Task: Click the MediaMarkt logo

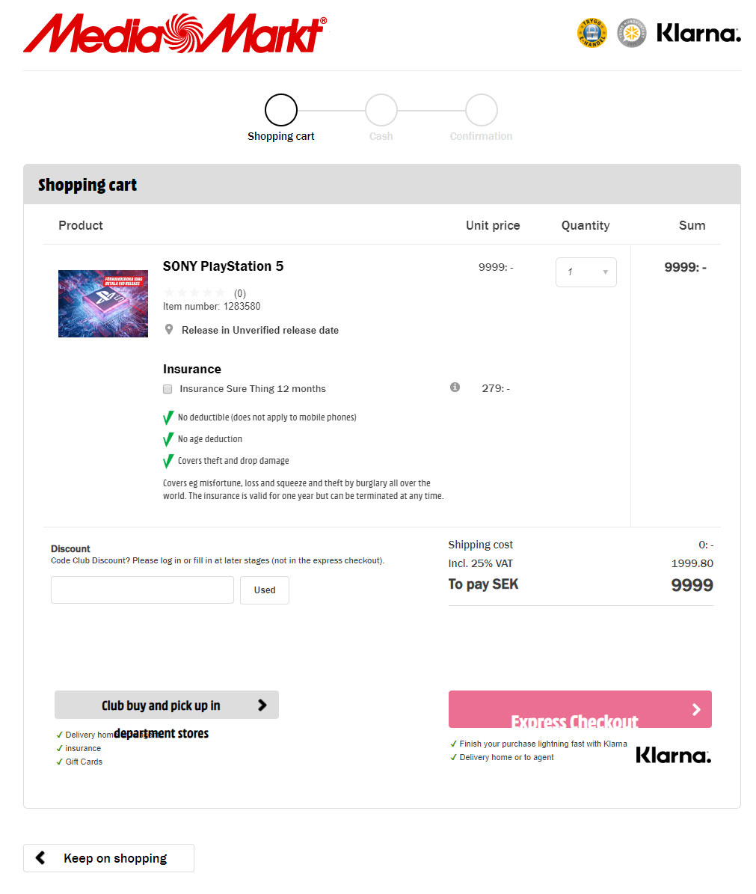Action: (174, 34)
